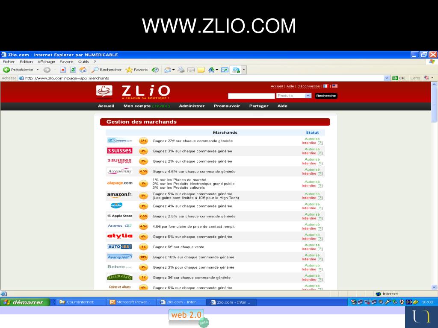This screenshot has height=328, width=438.
Task: Switch site language with the French flag
Action: point(326,86)
